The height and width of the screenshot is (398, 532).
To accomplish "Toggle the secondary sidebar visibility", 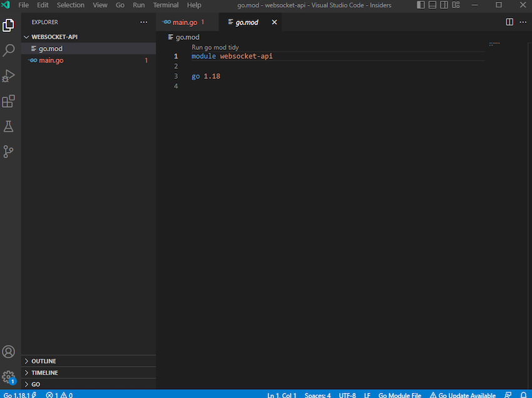I will pos(444,5).
